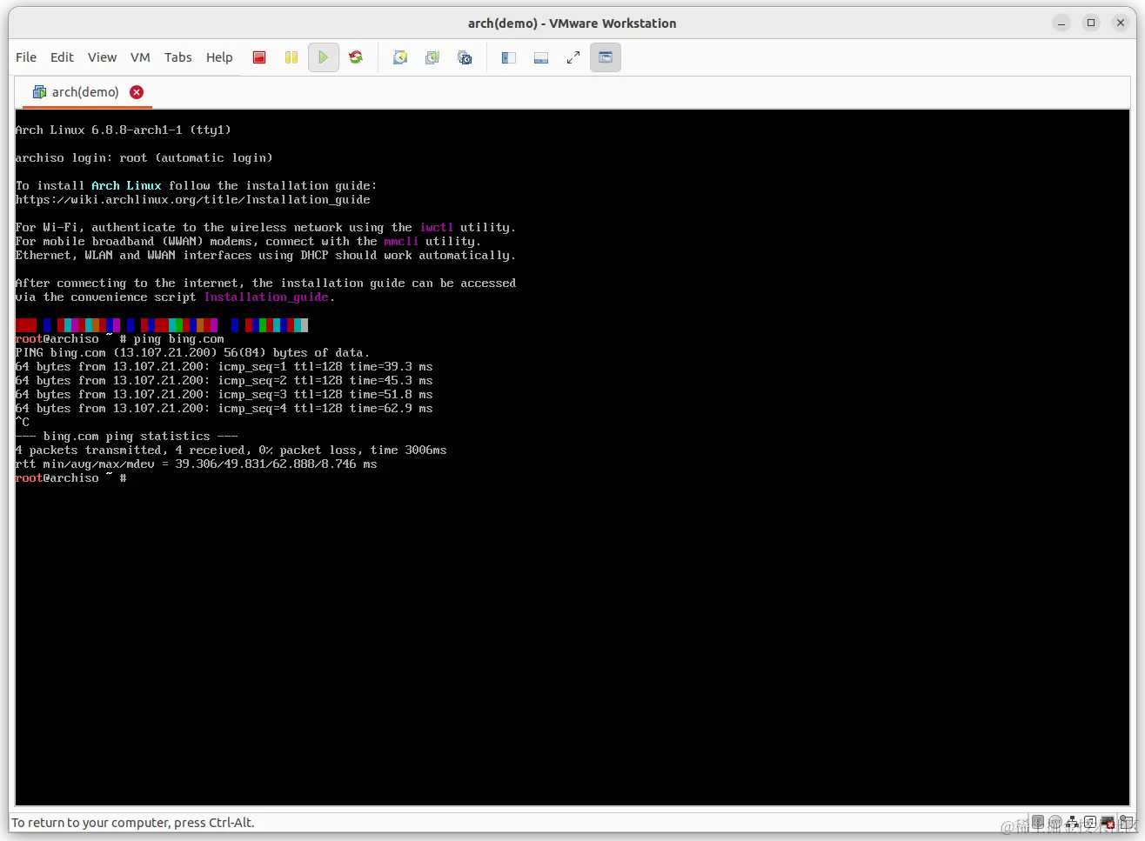Image resolution: width=1145 pixels, height=841 pixels.
Task: Click the cyan 'Arch Linux' text
Action: tap(127, 186)
